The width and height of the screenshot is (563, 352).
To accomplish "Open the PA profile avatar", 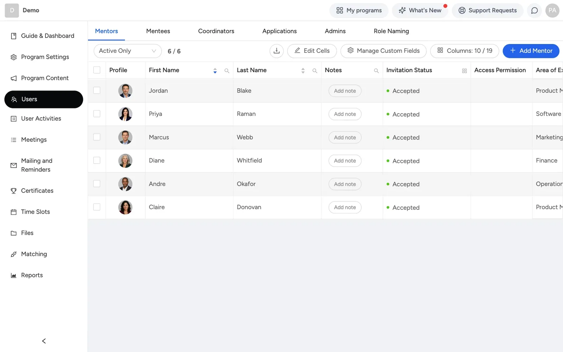I will (x=552, y=11).
